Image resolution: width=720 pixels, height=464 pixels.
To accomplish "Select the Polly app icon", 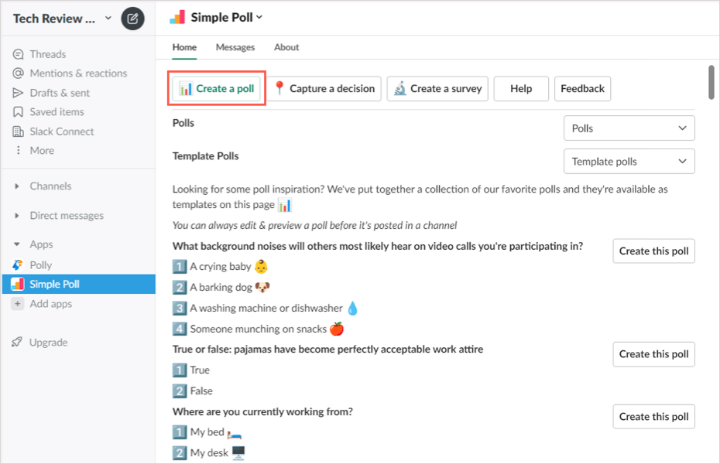I will click(x=19, y=264).
